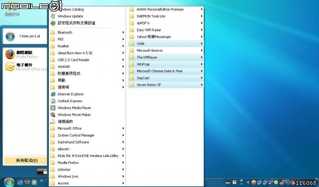Click the 所有程式(P) All Programs button

pos(25,161)
